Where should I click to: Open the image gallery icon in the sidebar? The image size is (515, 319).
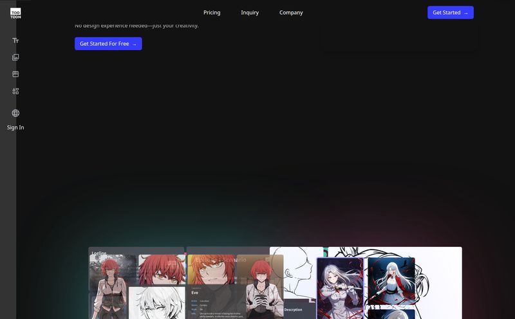[15, 57]
